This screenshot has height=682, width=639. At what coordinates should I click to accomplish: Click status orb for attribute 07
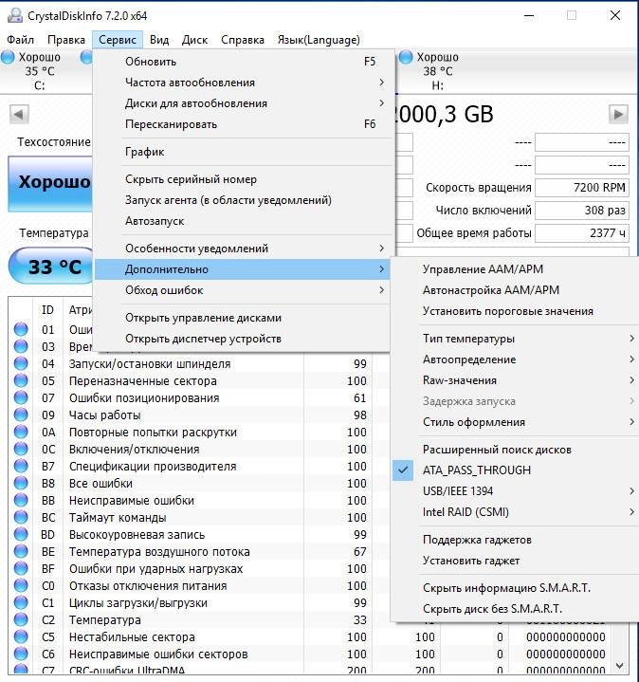coord(21,397)
